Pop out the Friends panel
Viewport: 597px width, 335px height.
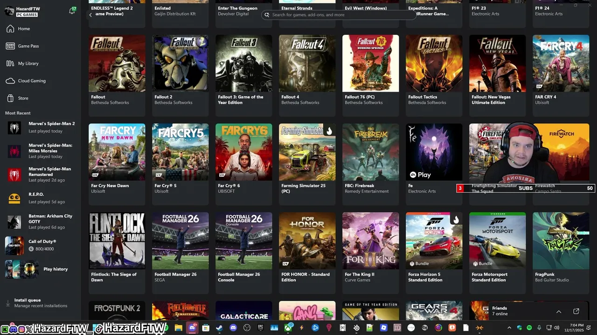point(576,311)
